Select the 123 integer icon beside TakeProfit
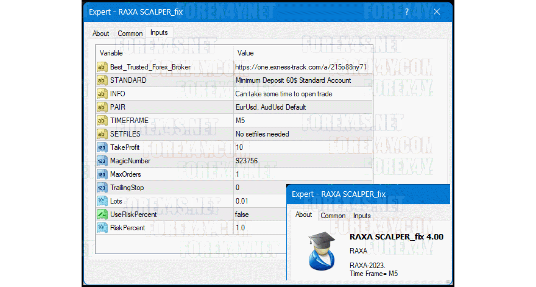This screenshot has height=287, width=536. pyautogui.click(x=101, y=147)
